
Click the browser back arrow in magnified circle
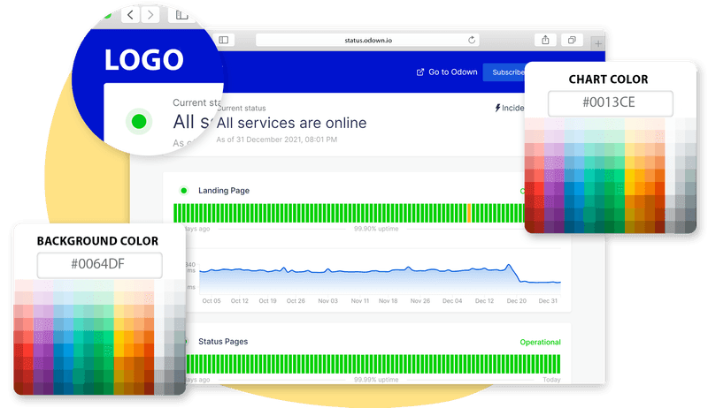130,15
